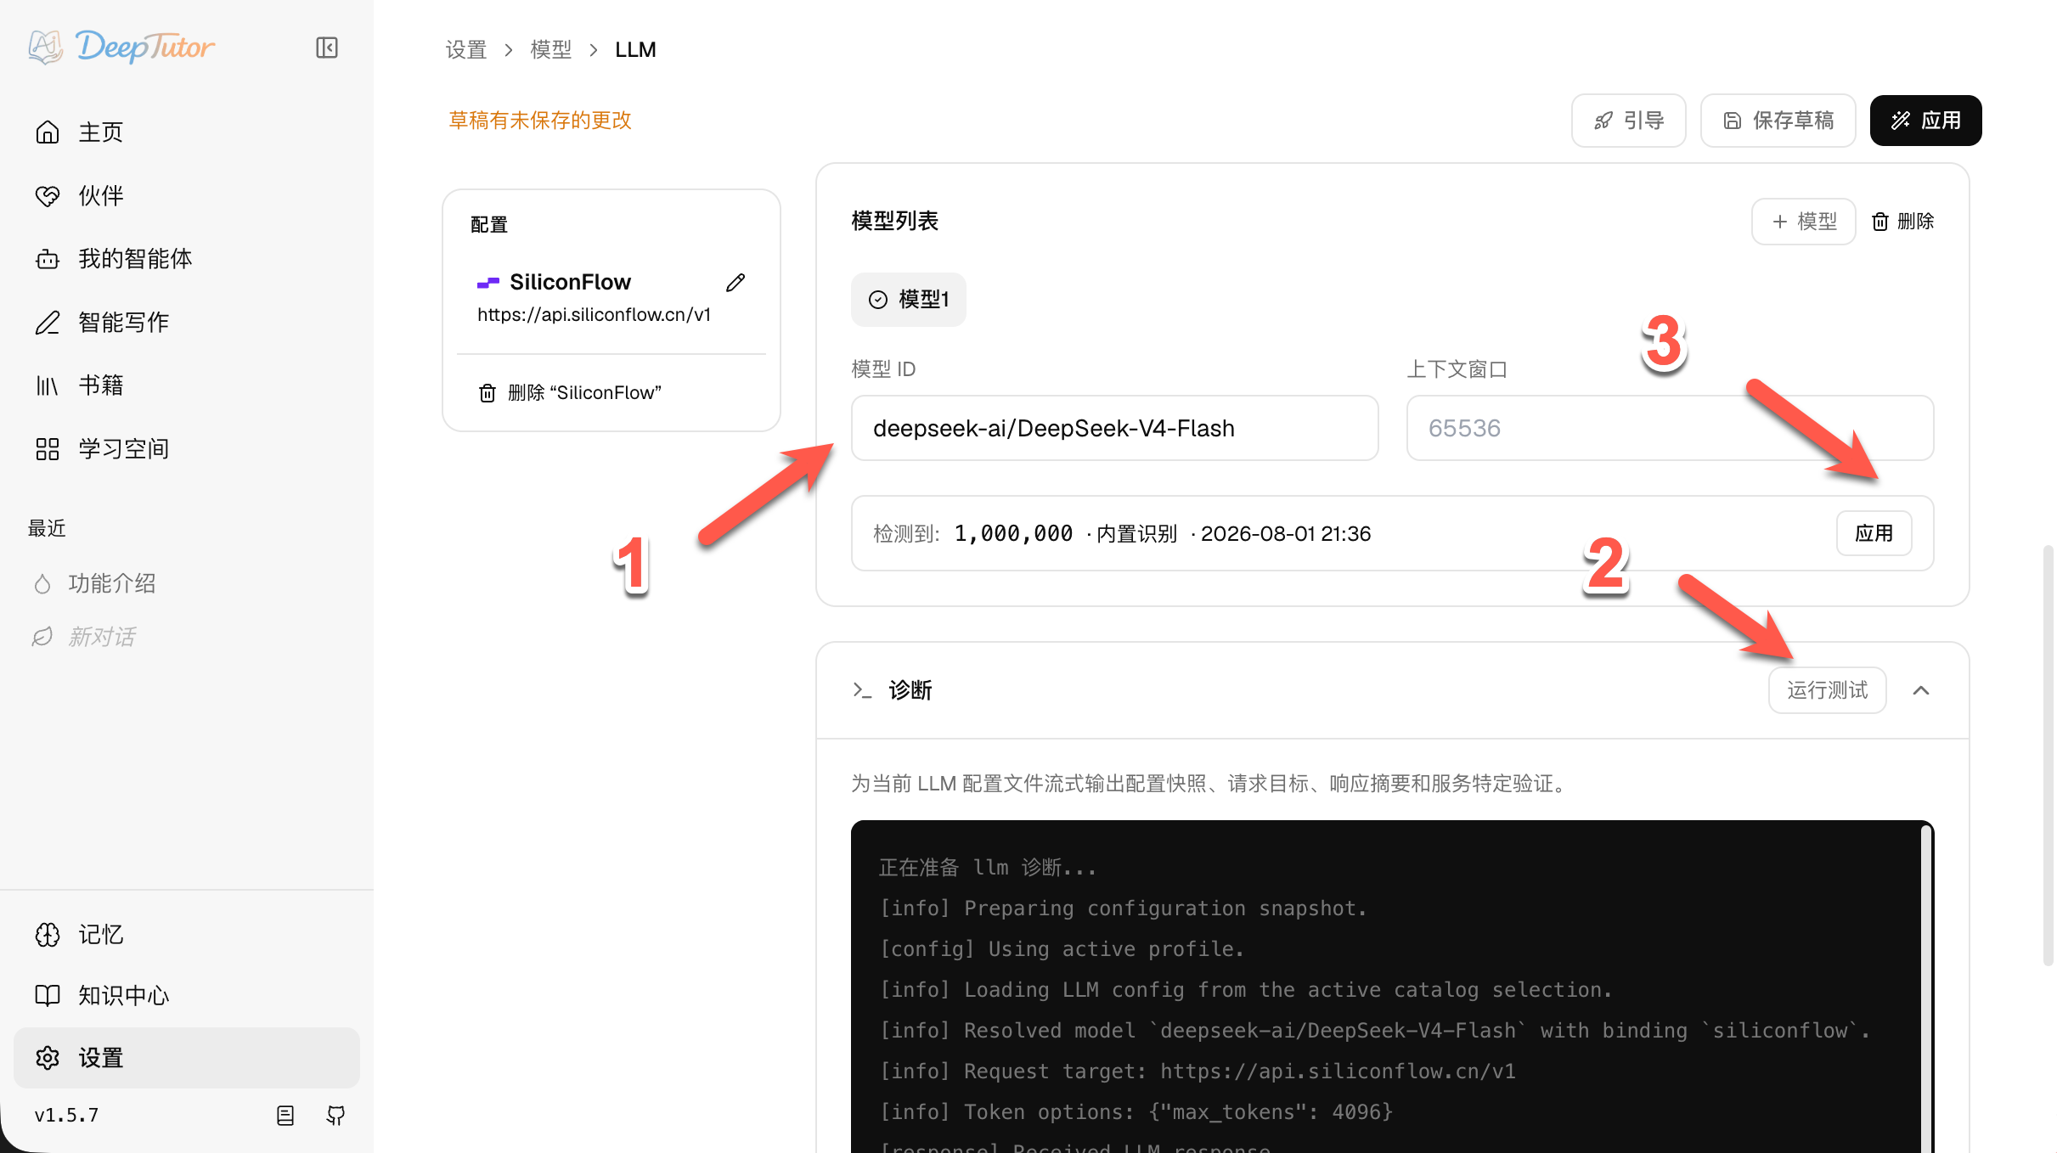Click 删除 in the model list header
The image size is (2057, 1153).
[x=1903, y=222]
